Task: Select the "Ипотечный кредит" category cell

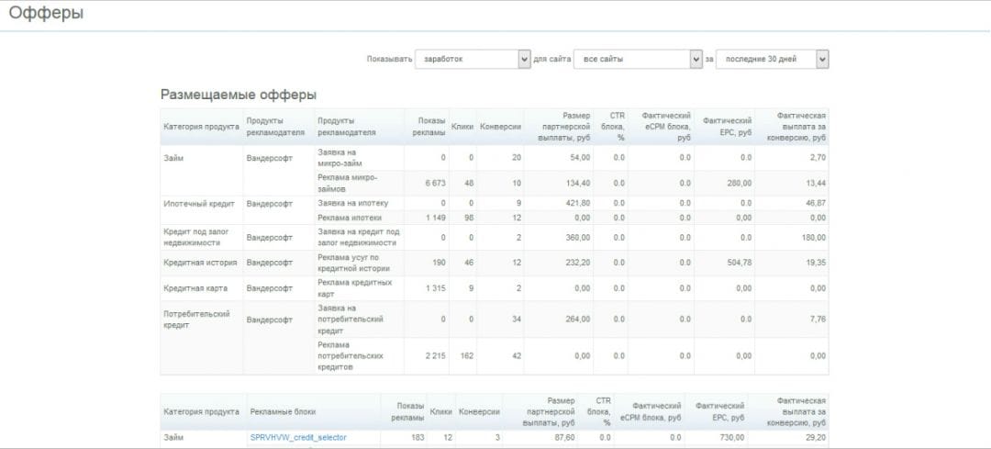Action: pos(201,204)
